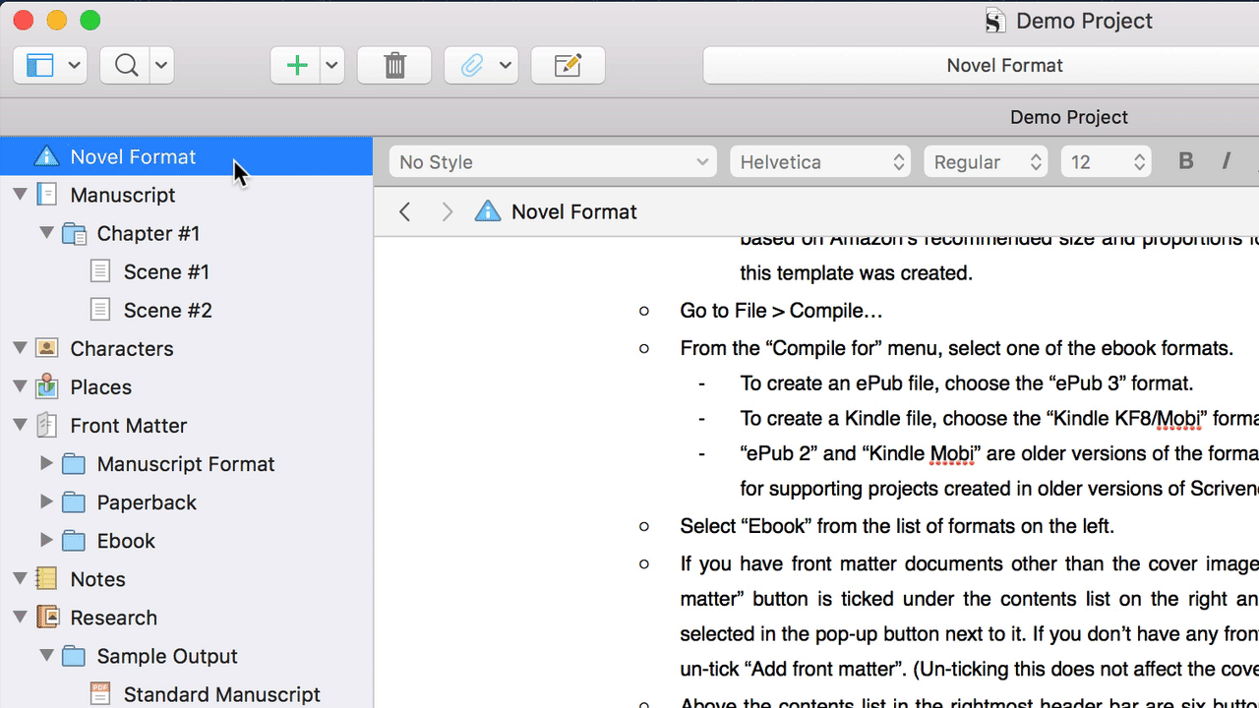Click the paperclip Insert icon

click(472, 66)
